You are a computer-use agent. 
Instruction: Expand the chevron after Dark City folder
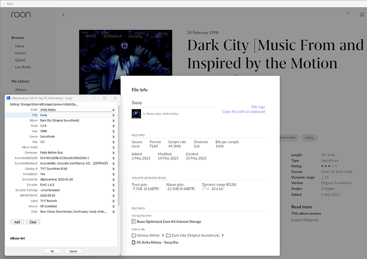click(x=223, y=235)
